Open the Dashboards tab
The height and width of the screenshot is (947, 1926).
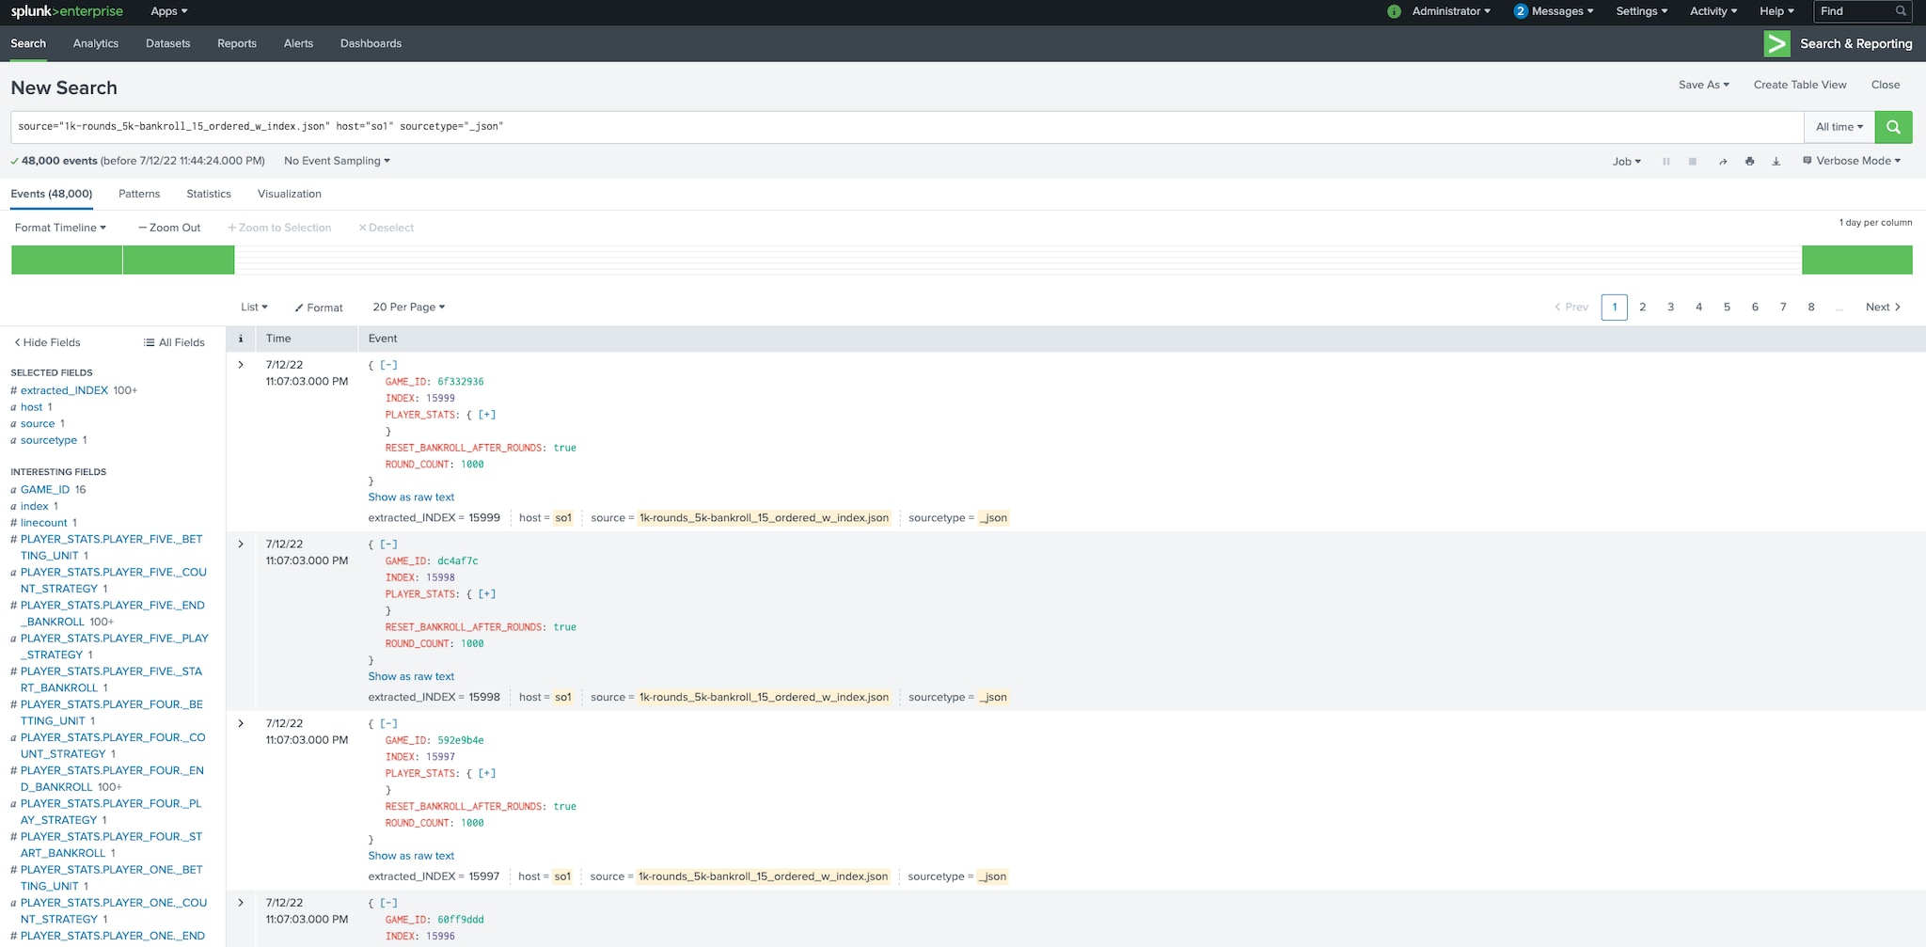[x=371, y=43]
